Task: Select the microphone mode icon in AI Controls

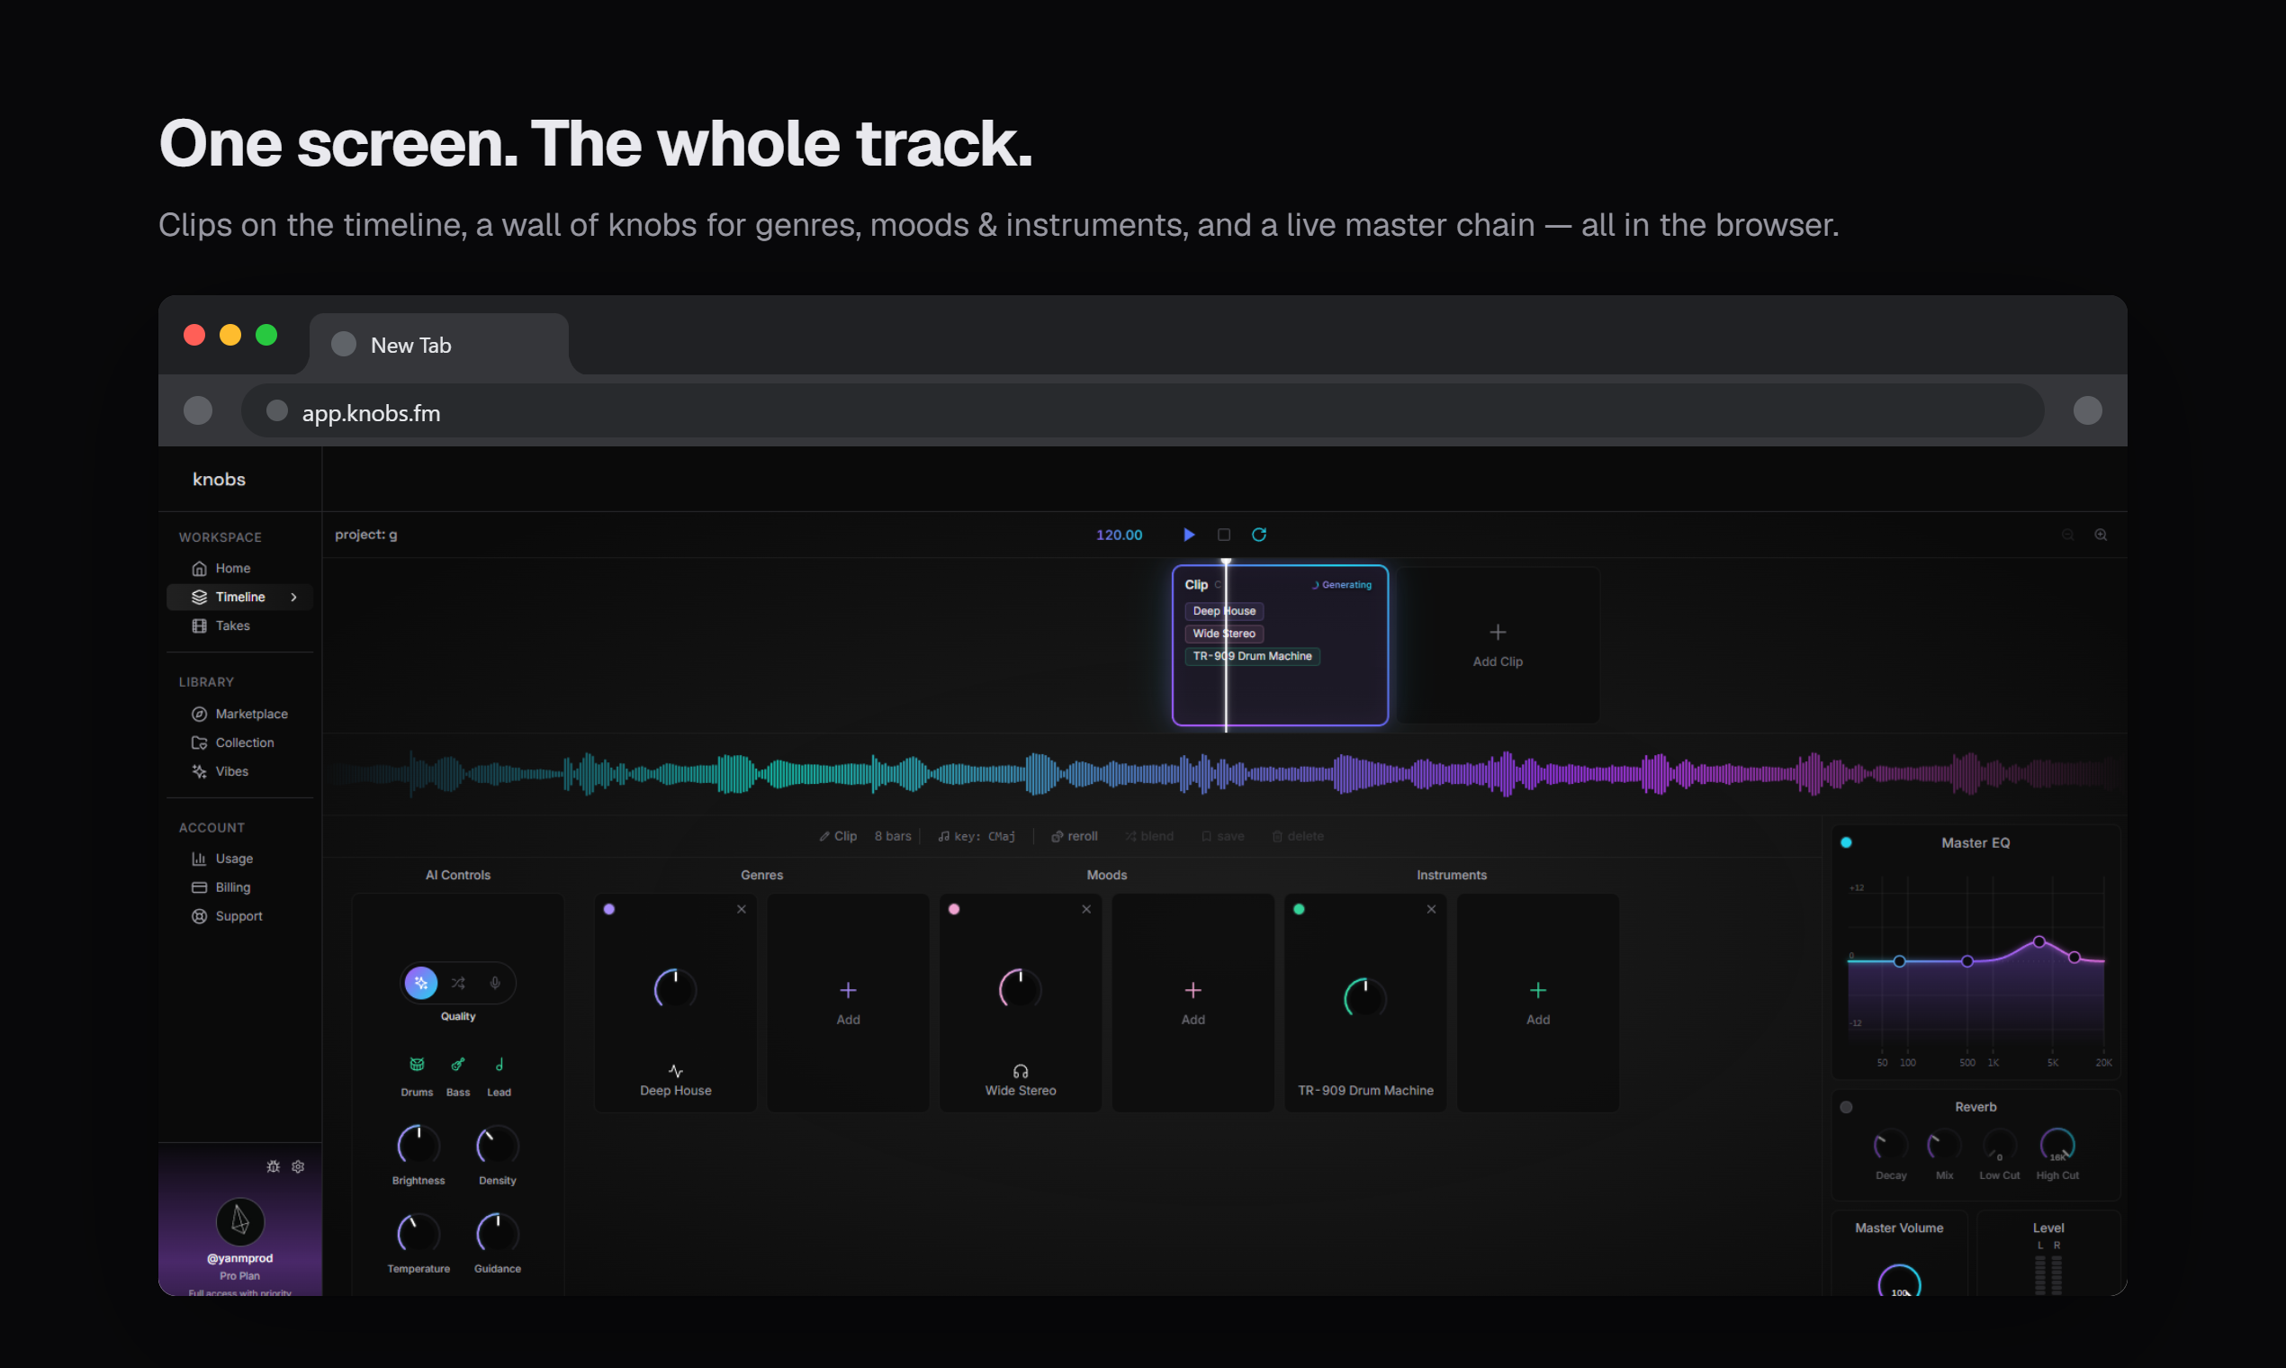Action: click(495, 983)
